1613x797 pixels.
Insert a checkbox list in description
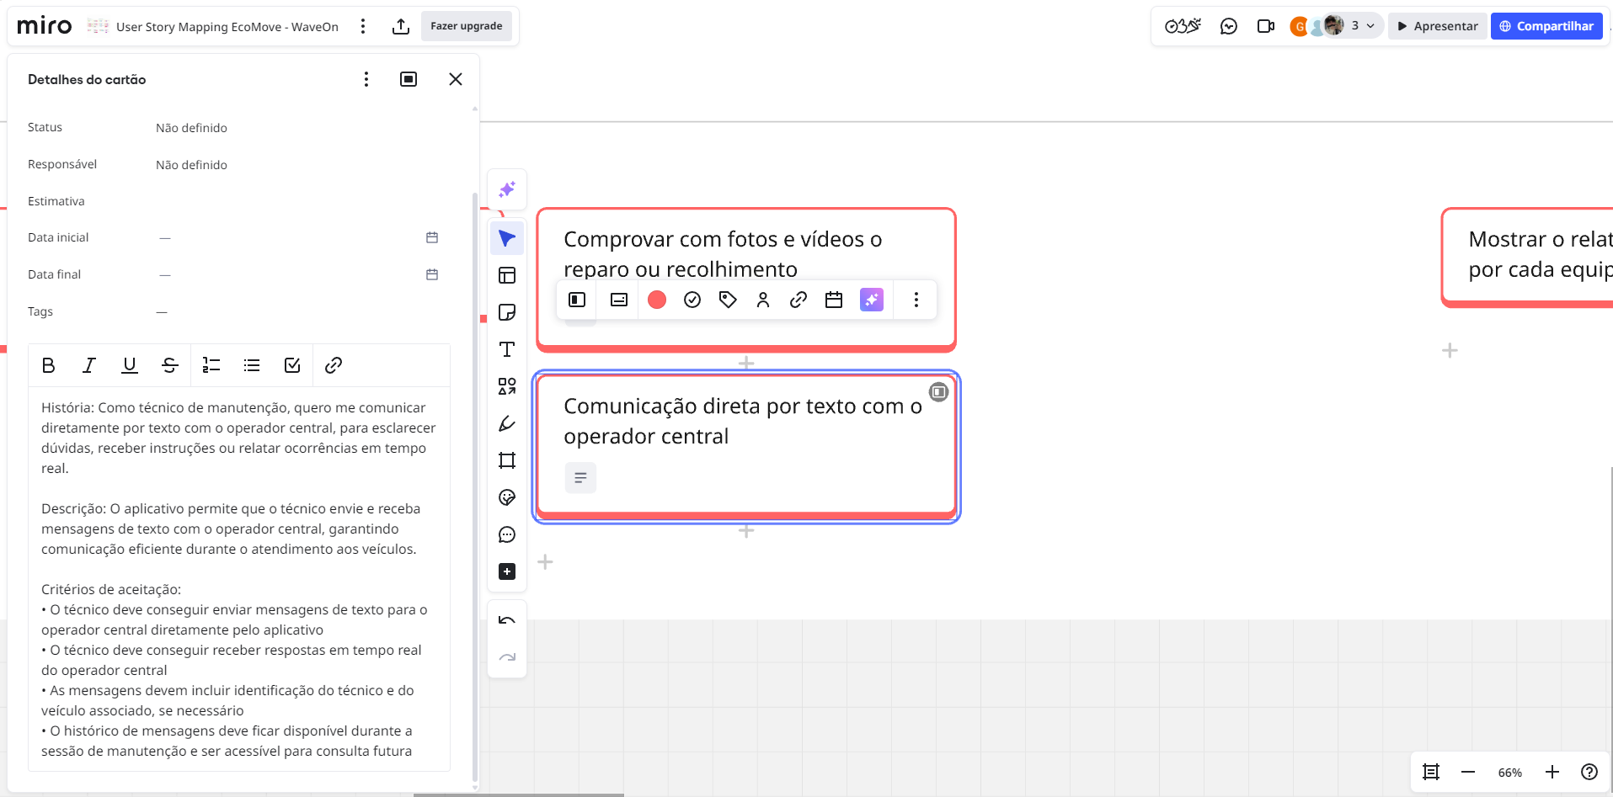click(x=292, y=365)
